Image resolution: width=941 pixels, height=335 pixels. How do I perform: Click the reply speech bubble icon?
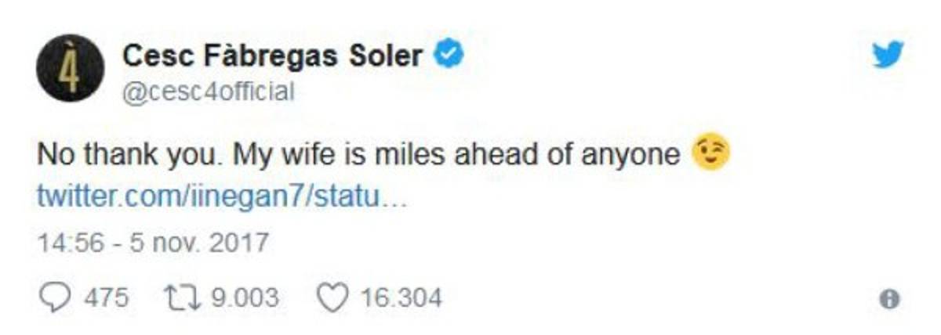pos(53,297)
